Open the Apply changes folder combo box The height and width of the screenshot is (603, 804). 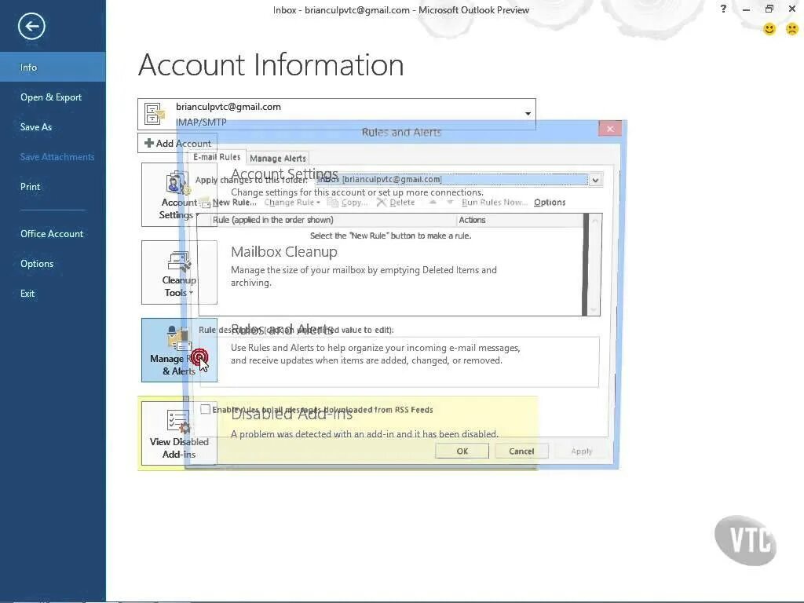coord(458,180)
